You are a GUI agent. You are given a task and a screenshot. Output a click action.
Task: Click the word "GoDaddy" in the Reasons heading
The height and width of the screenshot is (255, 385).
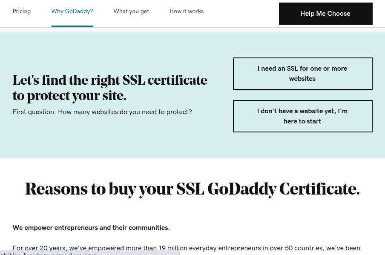tap(242, 189)
